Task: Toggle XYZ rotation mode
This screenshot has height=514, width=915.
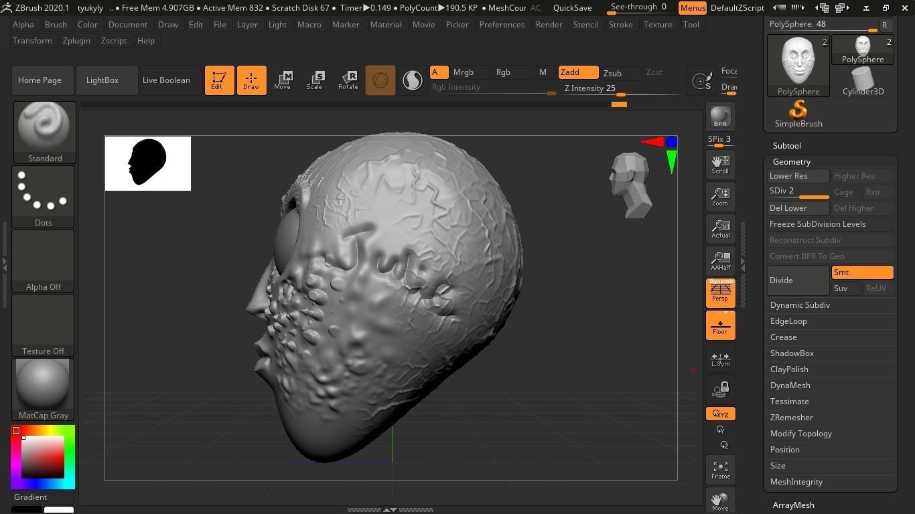Action: tap(720, 414)
